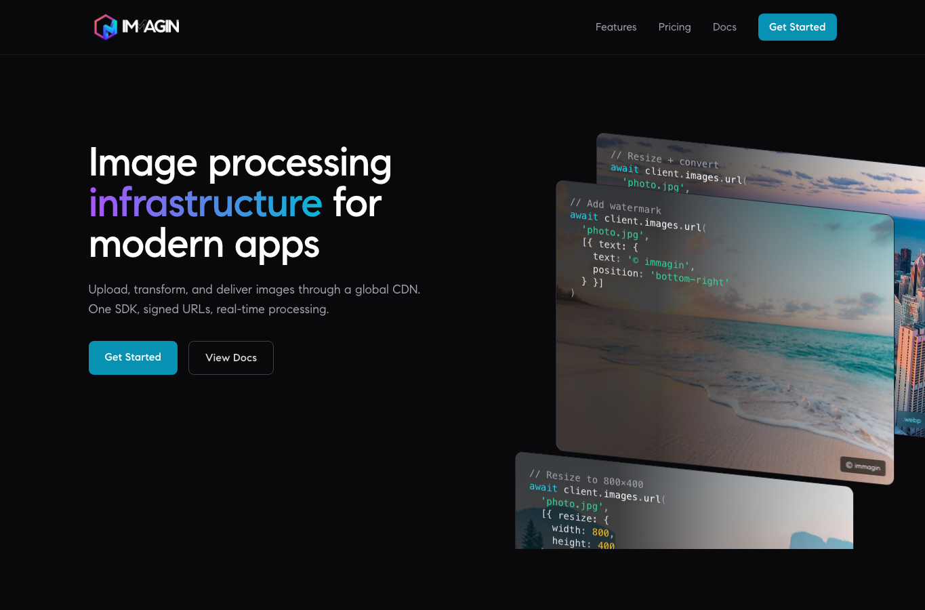This screenshot has width=925, height=610.
Task: Open the Features navigation link
Action: 616,27
